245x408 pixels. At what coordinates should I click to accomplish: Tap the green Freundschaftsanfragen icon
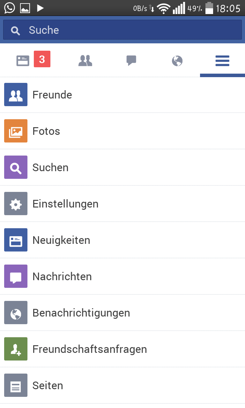click(x=16, y=349)
